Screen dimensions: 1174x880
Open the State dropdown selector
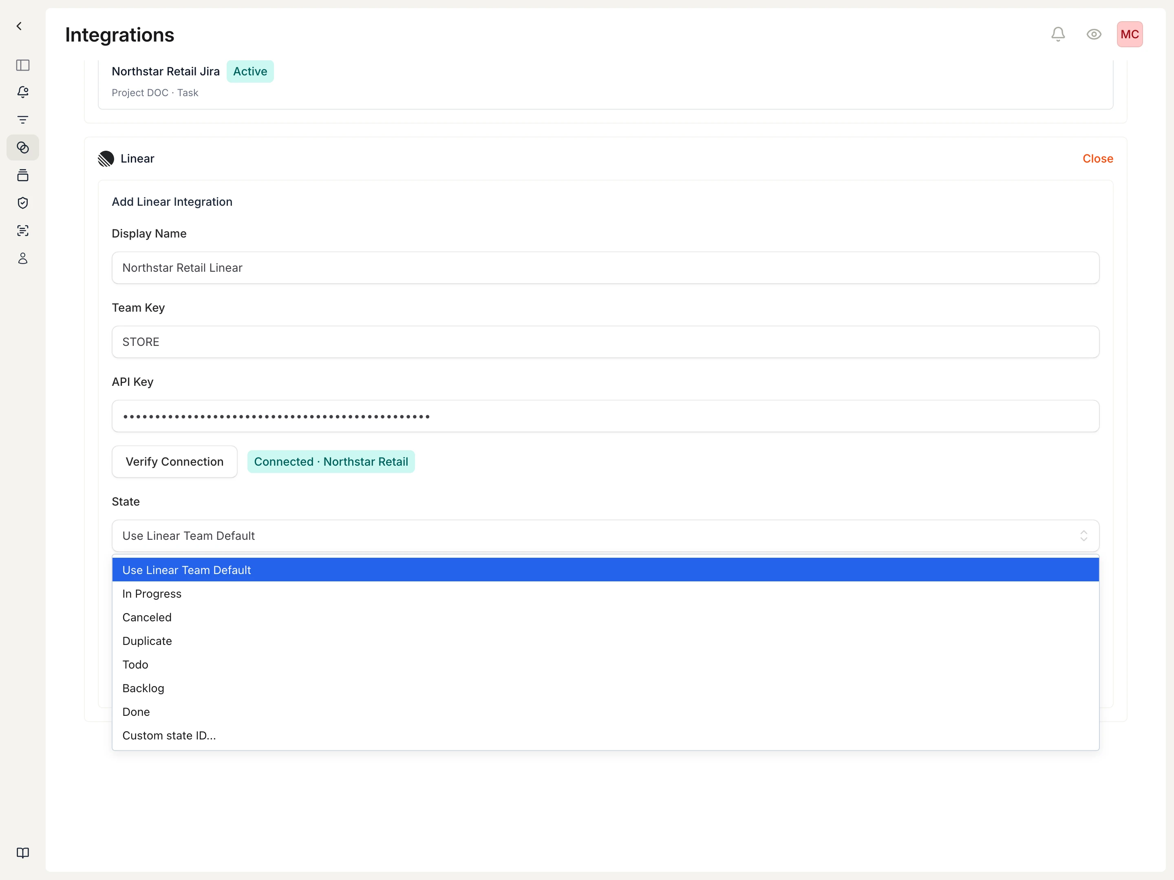coord(605,536)
